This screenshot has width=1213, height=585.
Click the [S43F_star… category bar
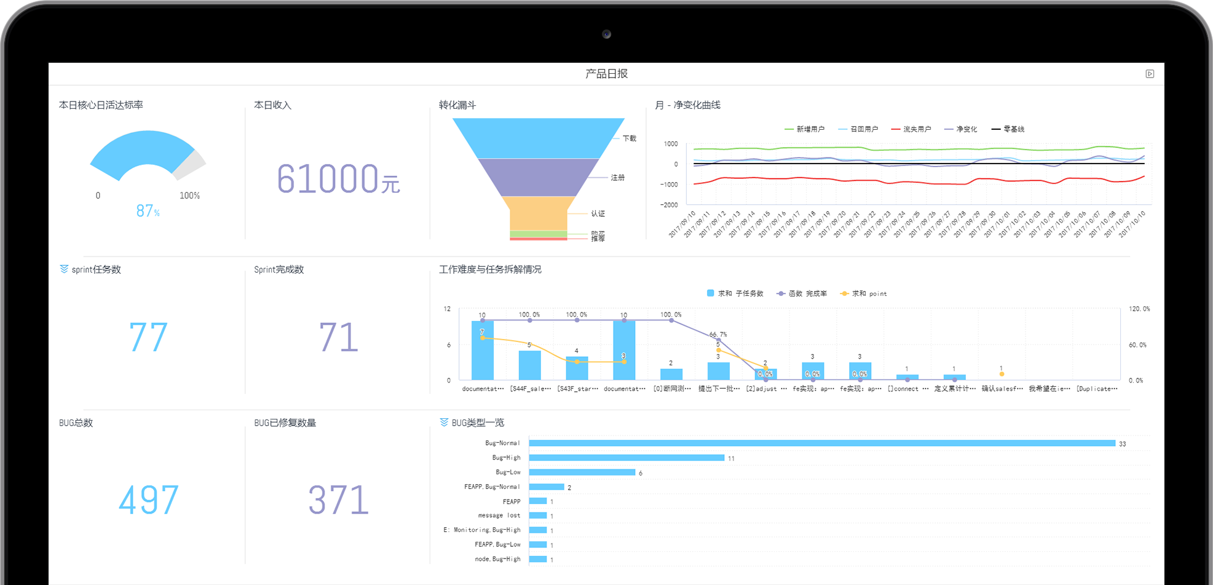point(577,368)
